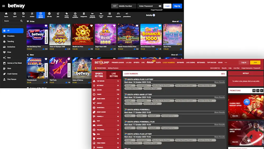The height and width of the screenshot is (149, 264).
Task: Open the Betolimp more options dots
Action: [x=226, y=63]
